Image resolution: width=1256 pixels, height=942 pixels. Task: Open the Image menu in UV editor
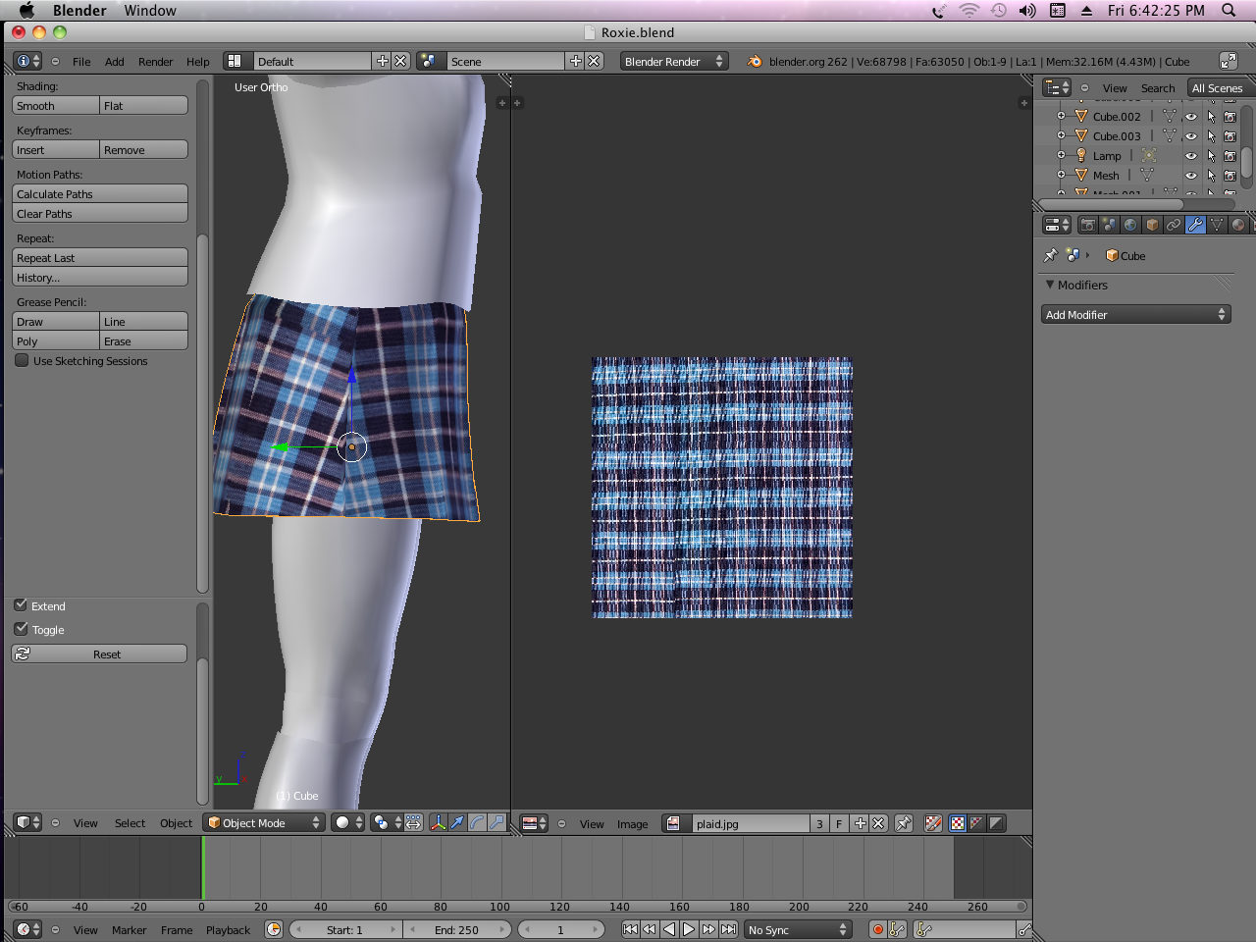tap(632, 824)
